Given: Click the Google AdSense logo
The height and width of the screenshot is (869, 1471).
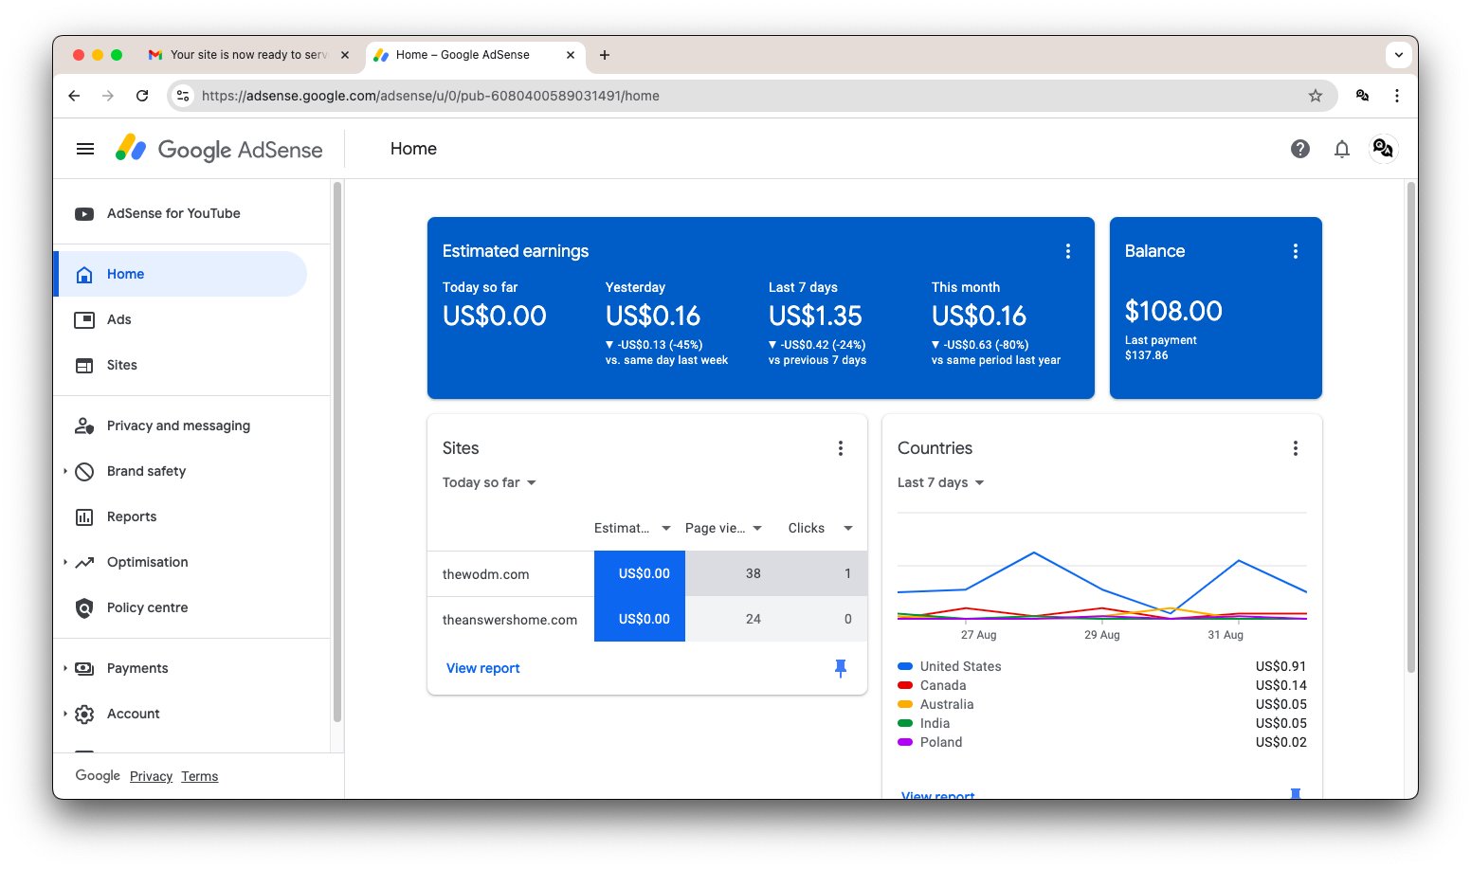Looking at the screenshot, I should (x=219, y=149).
